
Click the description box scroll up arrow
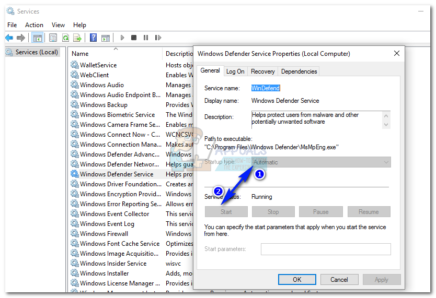pos(386,115)
